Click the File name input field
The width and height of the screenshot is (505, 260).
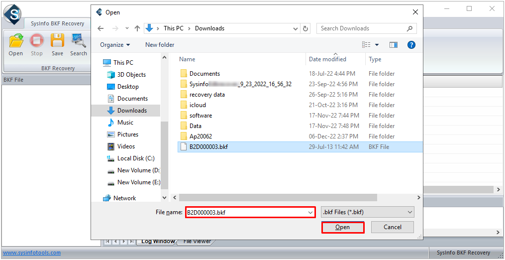click(x=246, y=212)
